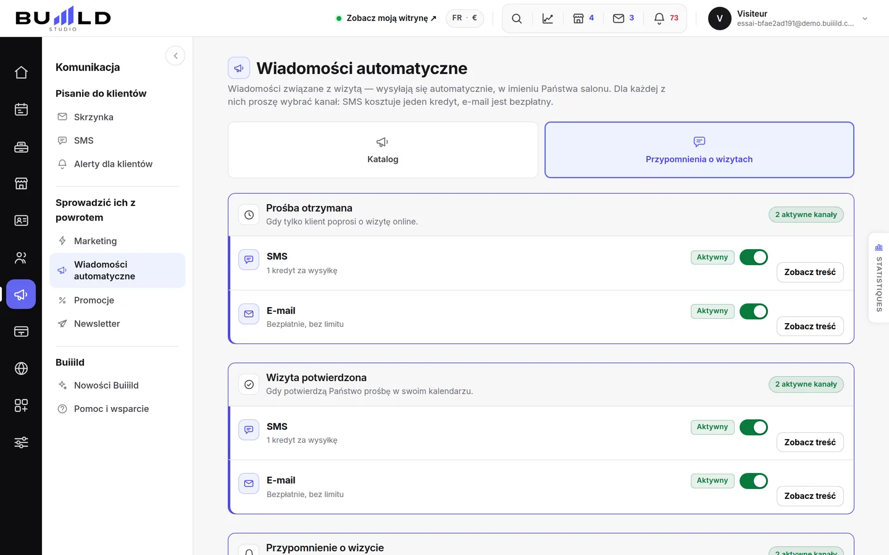Toggle SMS switch under Wizyta potwierdzona
Screen dimensions: 889x555
coord(754,427)
